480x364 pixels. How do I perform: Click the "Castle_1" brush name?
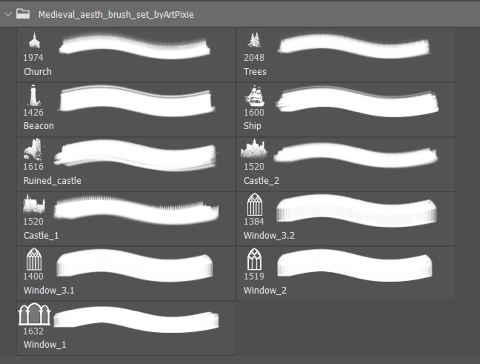click(41, 235)
